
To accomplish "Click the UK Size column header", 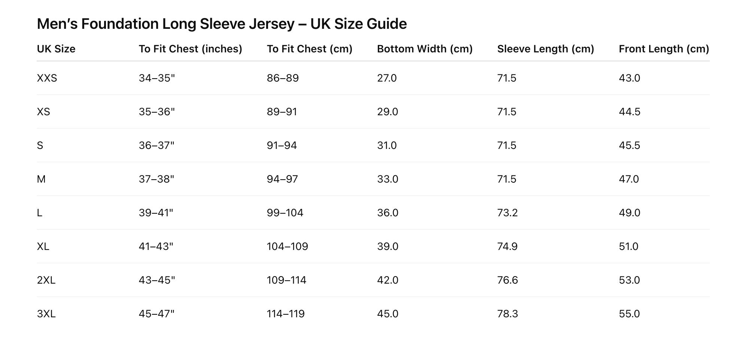I will coord(56,49).
